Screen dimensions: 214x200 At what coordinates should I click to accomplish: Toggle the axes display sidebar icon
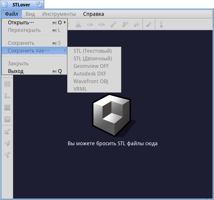(7, 96)
